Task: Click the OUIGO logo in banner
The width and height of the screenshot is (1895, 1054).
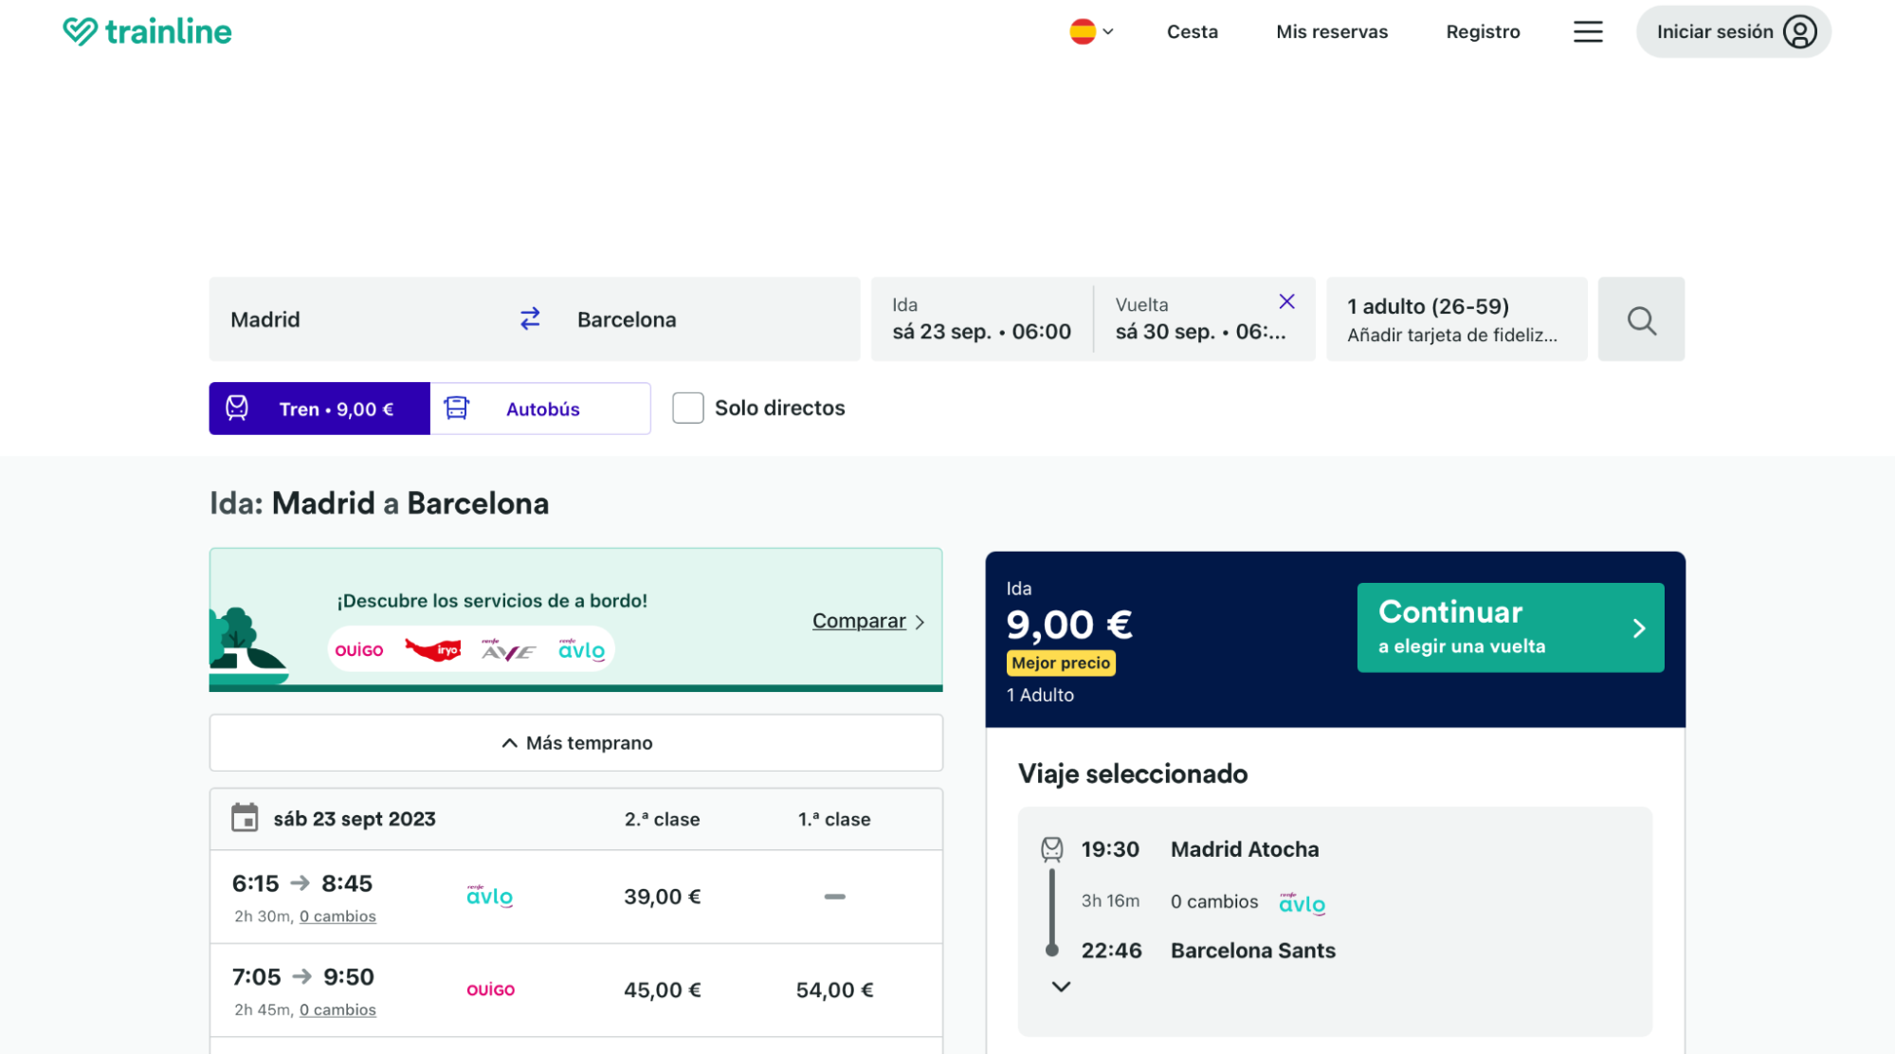Action: (x=359, y=650)
